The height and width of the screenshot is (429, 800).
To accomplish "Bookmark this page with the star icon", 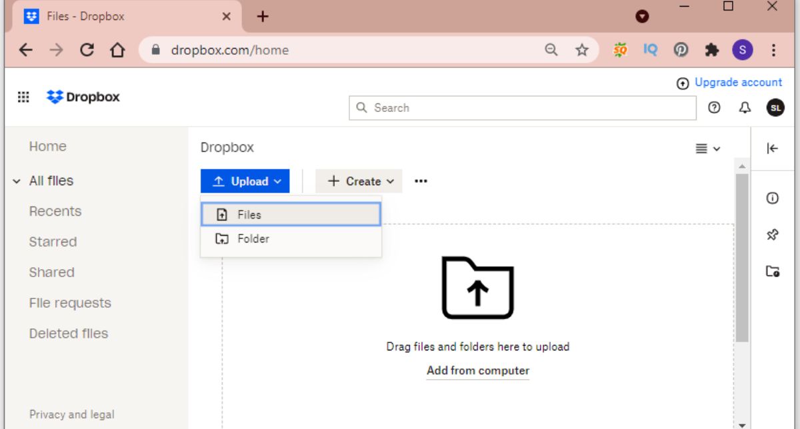I will click(582, 50).
